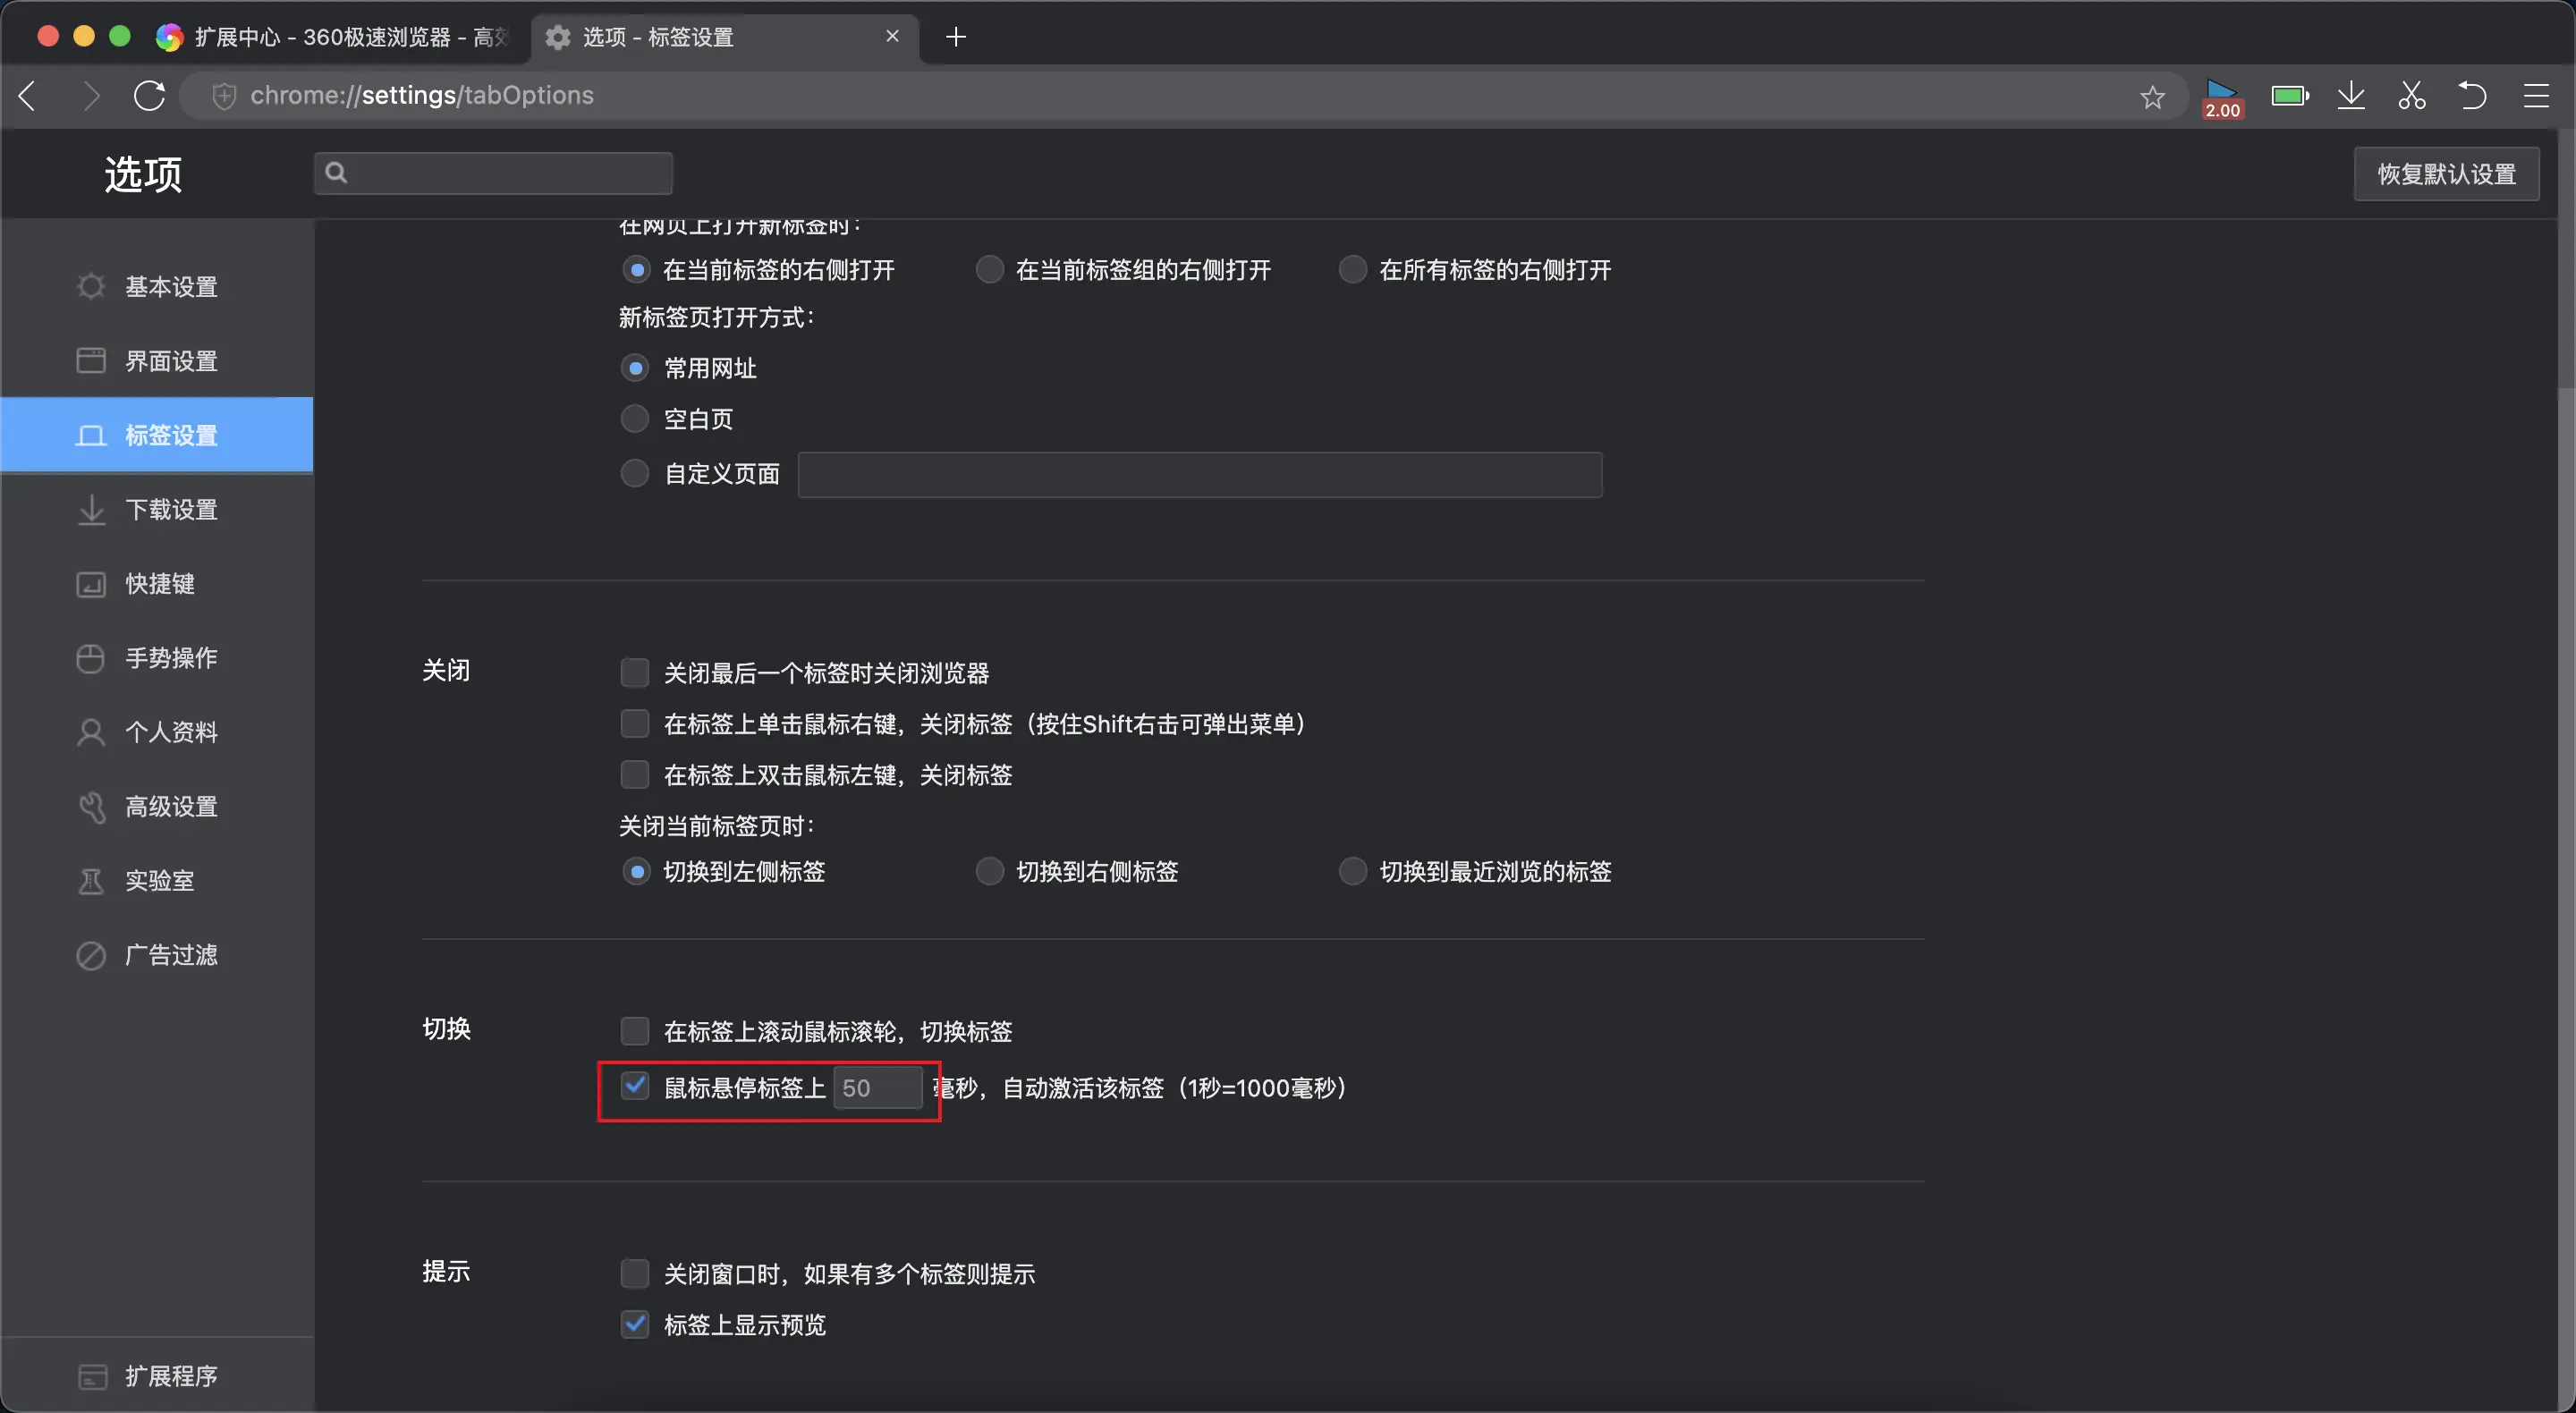
Task: Select 自定义页面 radio option
Action: pyautogui.click(x=636, y=473)
